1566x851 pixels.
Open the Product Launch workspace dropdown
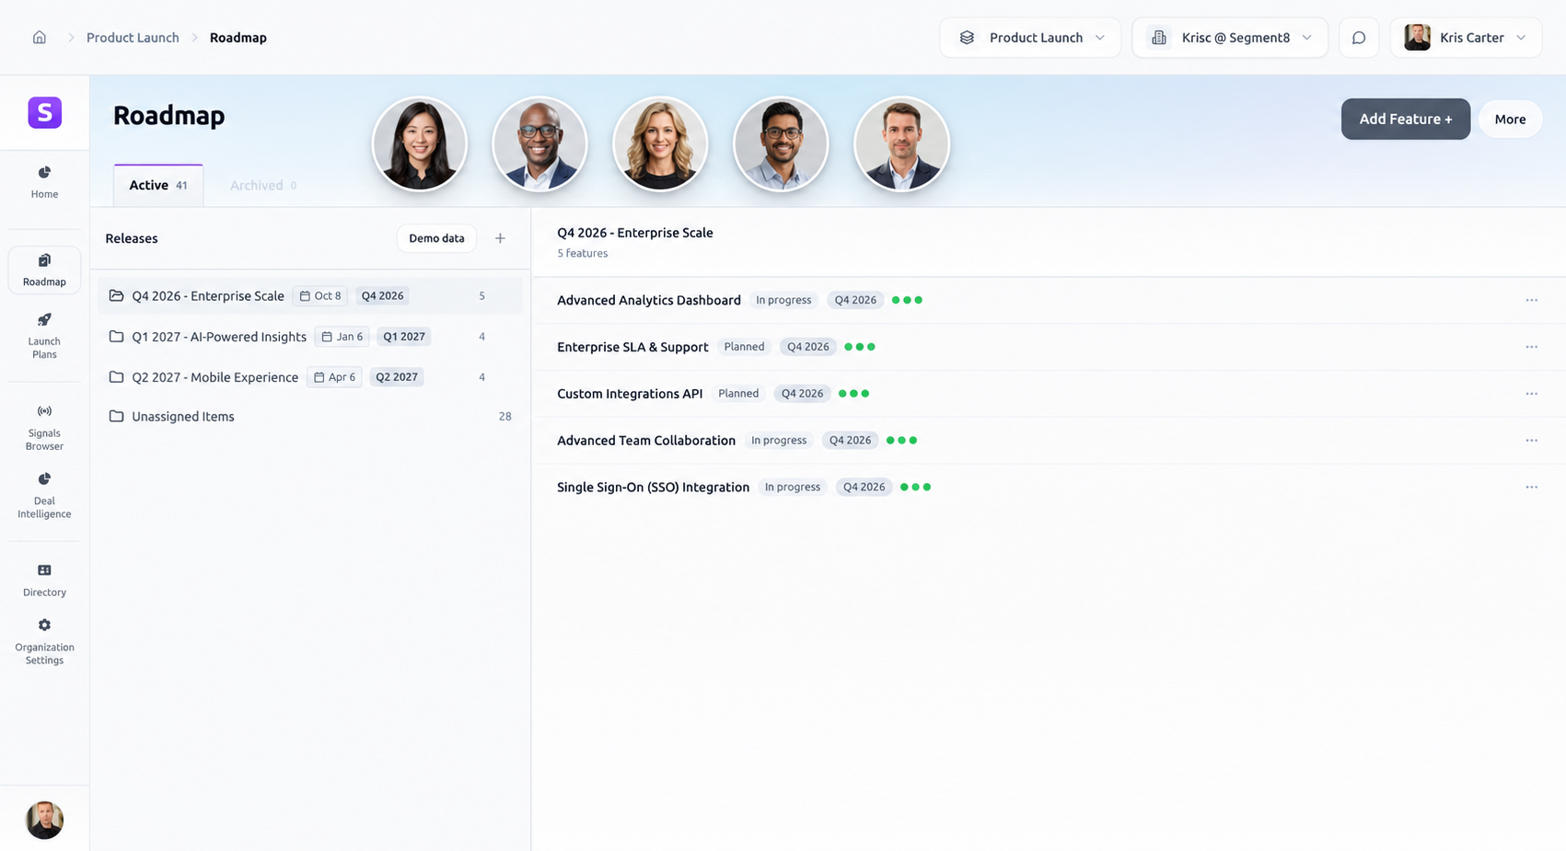(1030, 38)
